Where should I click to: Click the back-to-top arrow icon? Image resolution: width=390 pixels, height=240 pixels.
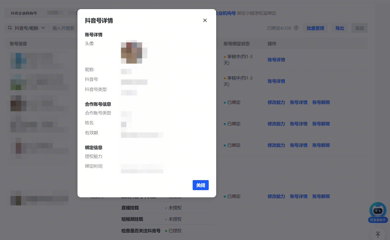378,235
